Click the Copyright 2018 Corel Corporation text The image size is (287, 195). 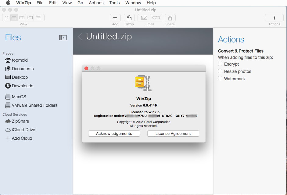(144, 122)
